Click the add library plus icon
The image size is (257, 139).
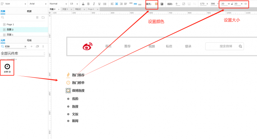point(31,46)
